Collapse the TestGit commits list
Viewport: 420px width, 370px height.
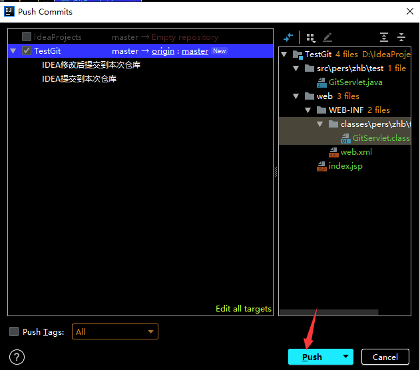[x=13, y=50]
